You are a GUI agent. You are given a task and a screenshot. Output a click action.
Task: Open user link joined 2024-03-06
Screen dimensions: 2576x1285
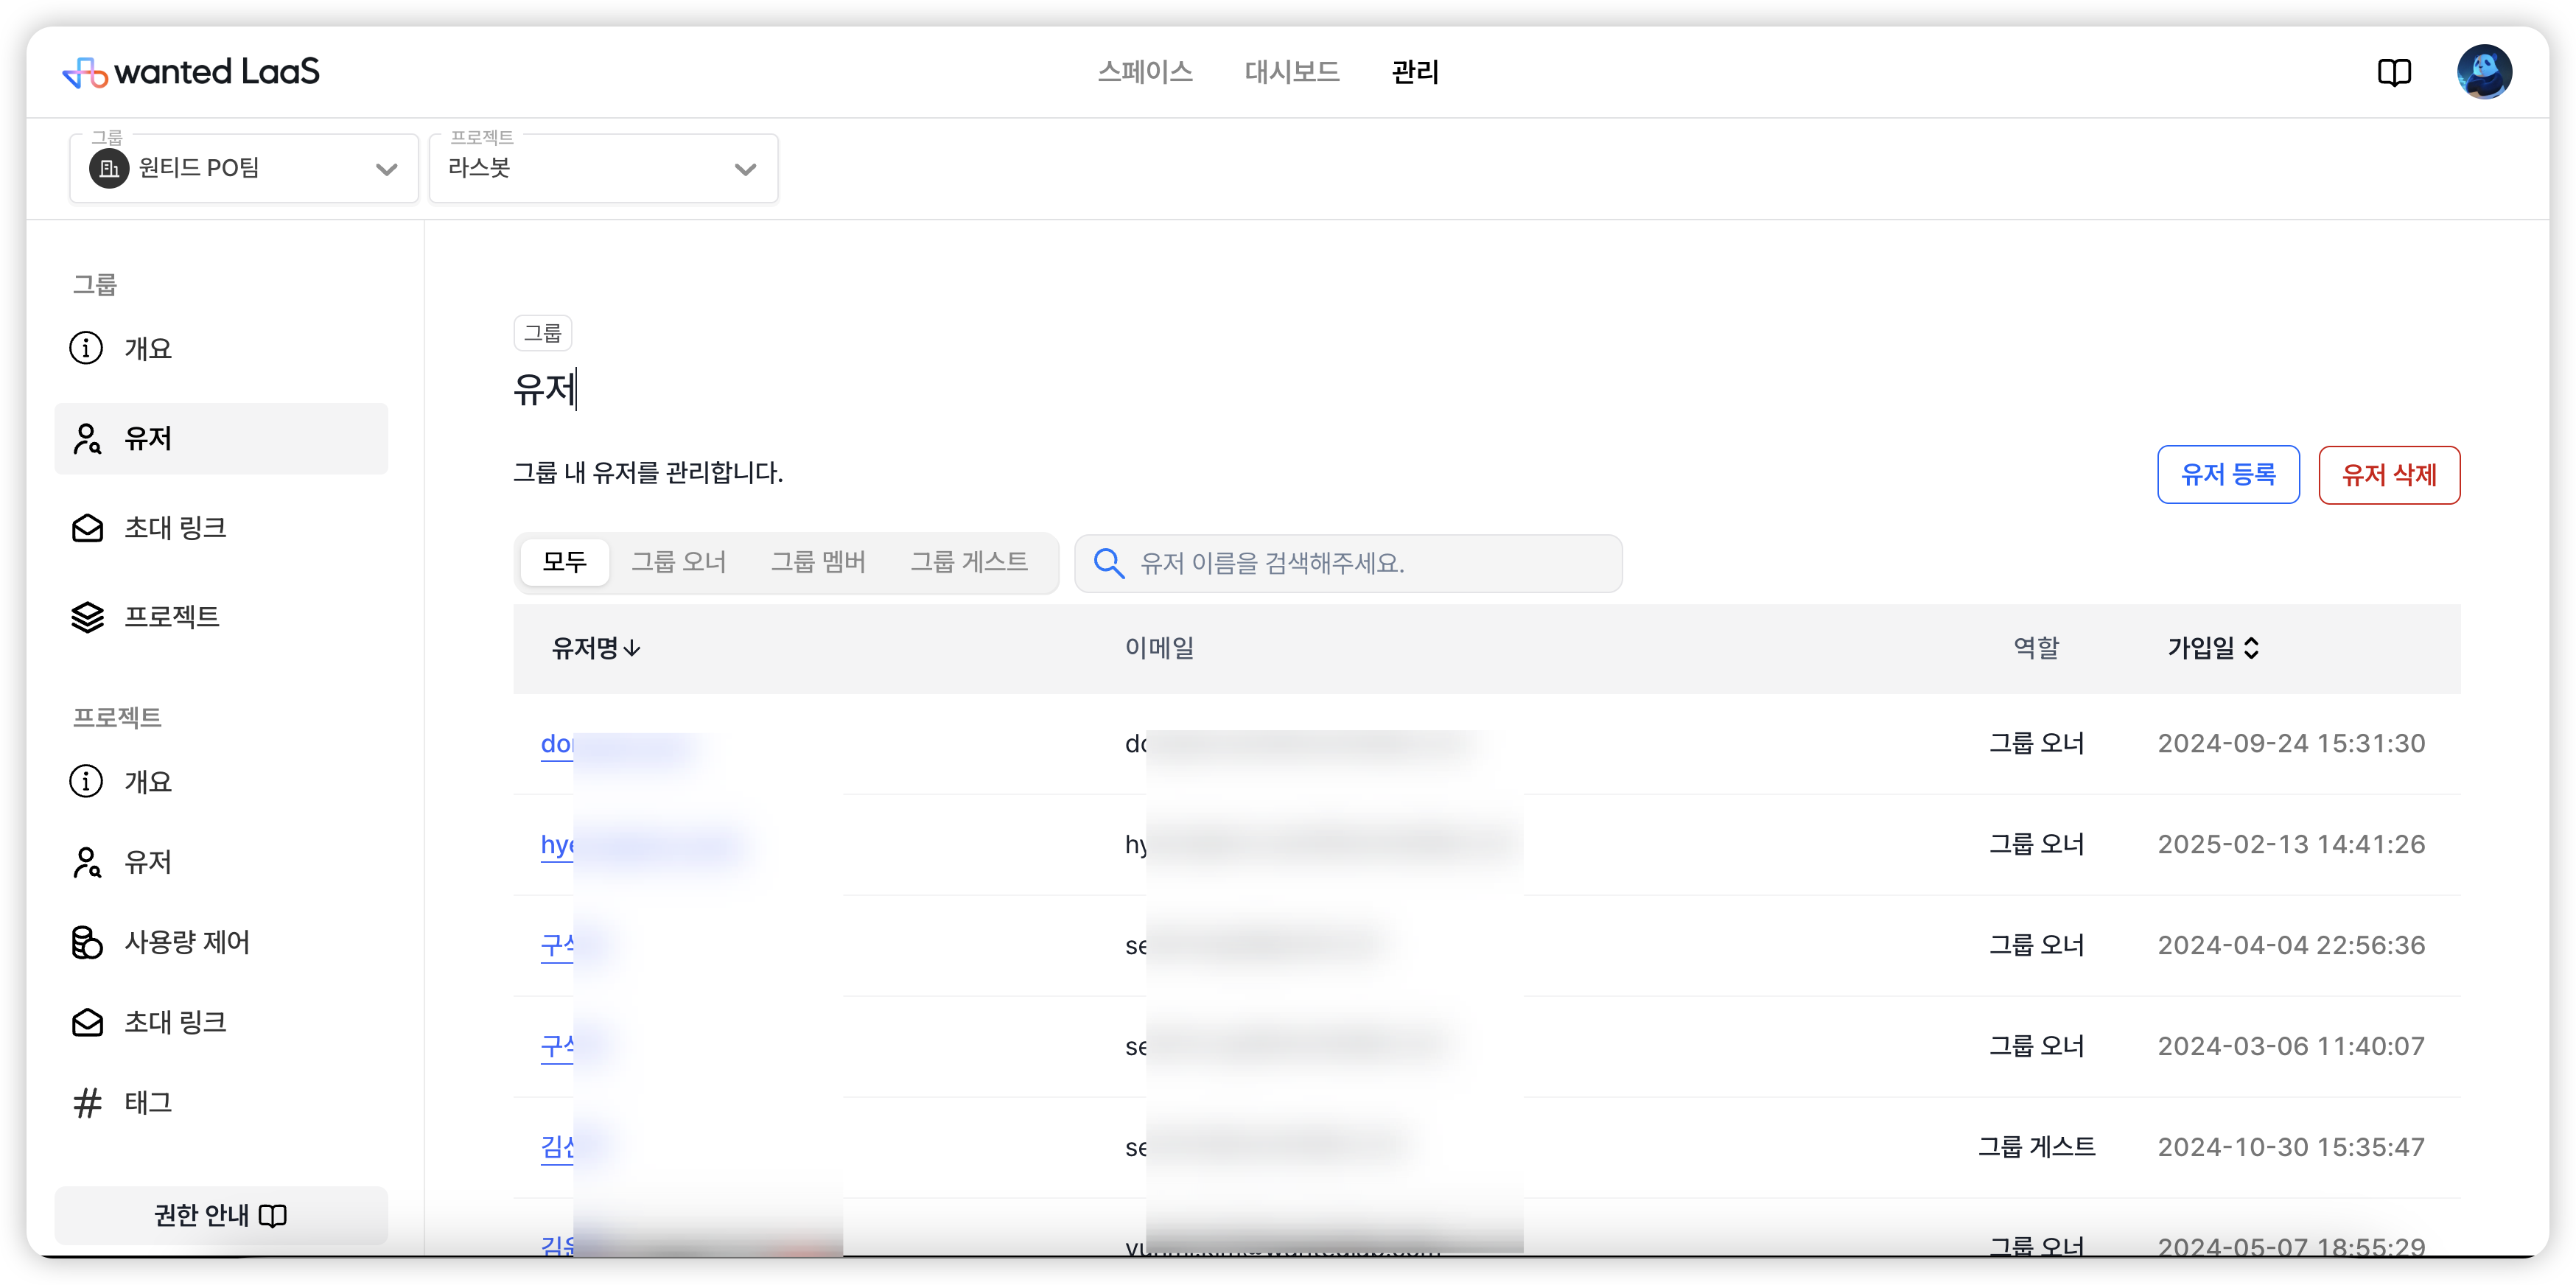coord(557,1046)
